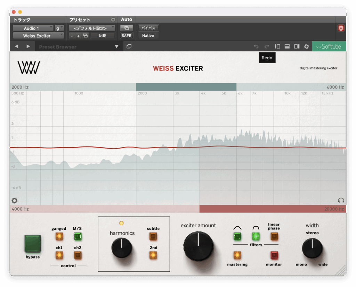Toggle the green bypass button
Viewport: 356px width, 287px height.
pyautogui.click(x=33, y=244)
